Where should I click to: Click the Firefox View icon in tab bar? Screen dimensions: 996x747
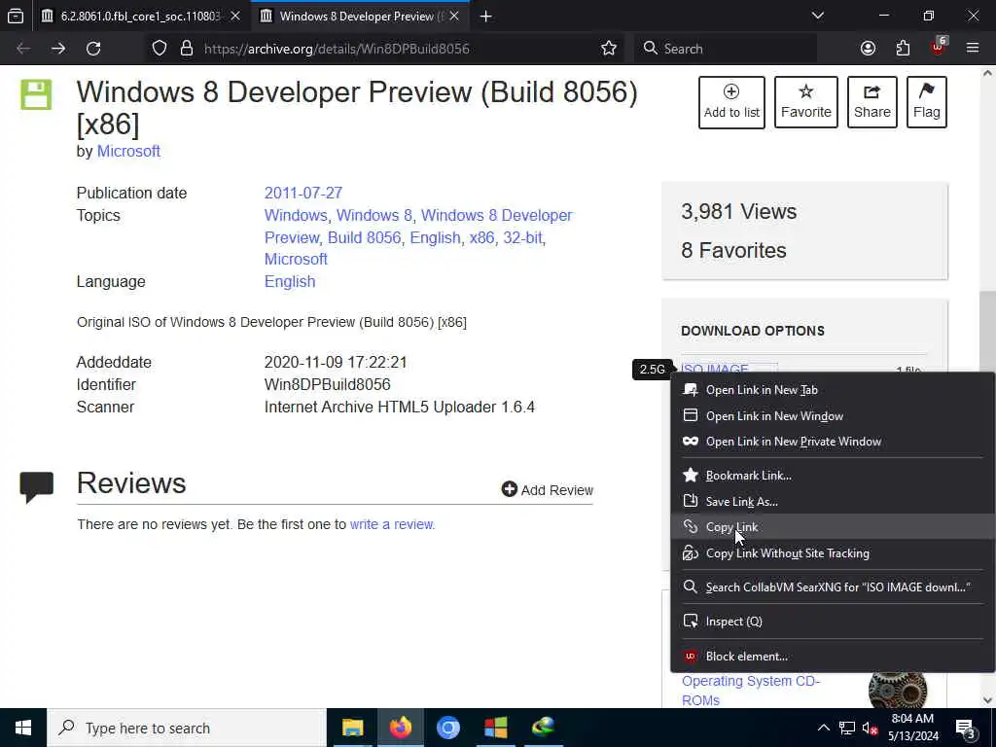pyautogui.click(x=16, y=16)
